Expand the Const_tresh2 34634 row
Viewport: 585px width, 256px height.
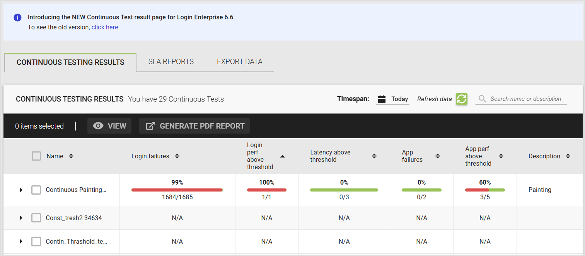pyautogui.click(x=21, y=218)
